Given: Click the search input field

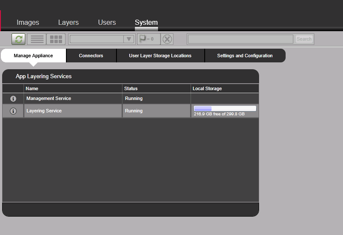Looking at the screenshot, I should (240, 39).
